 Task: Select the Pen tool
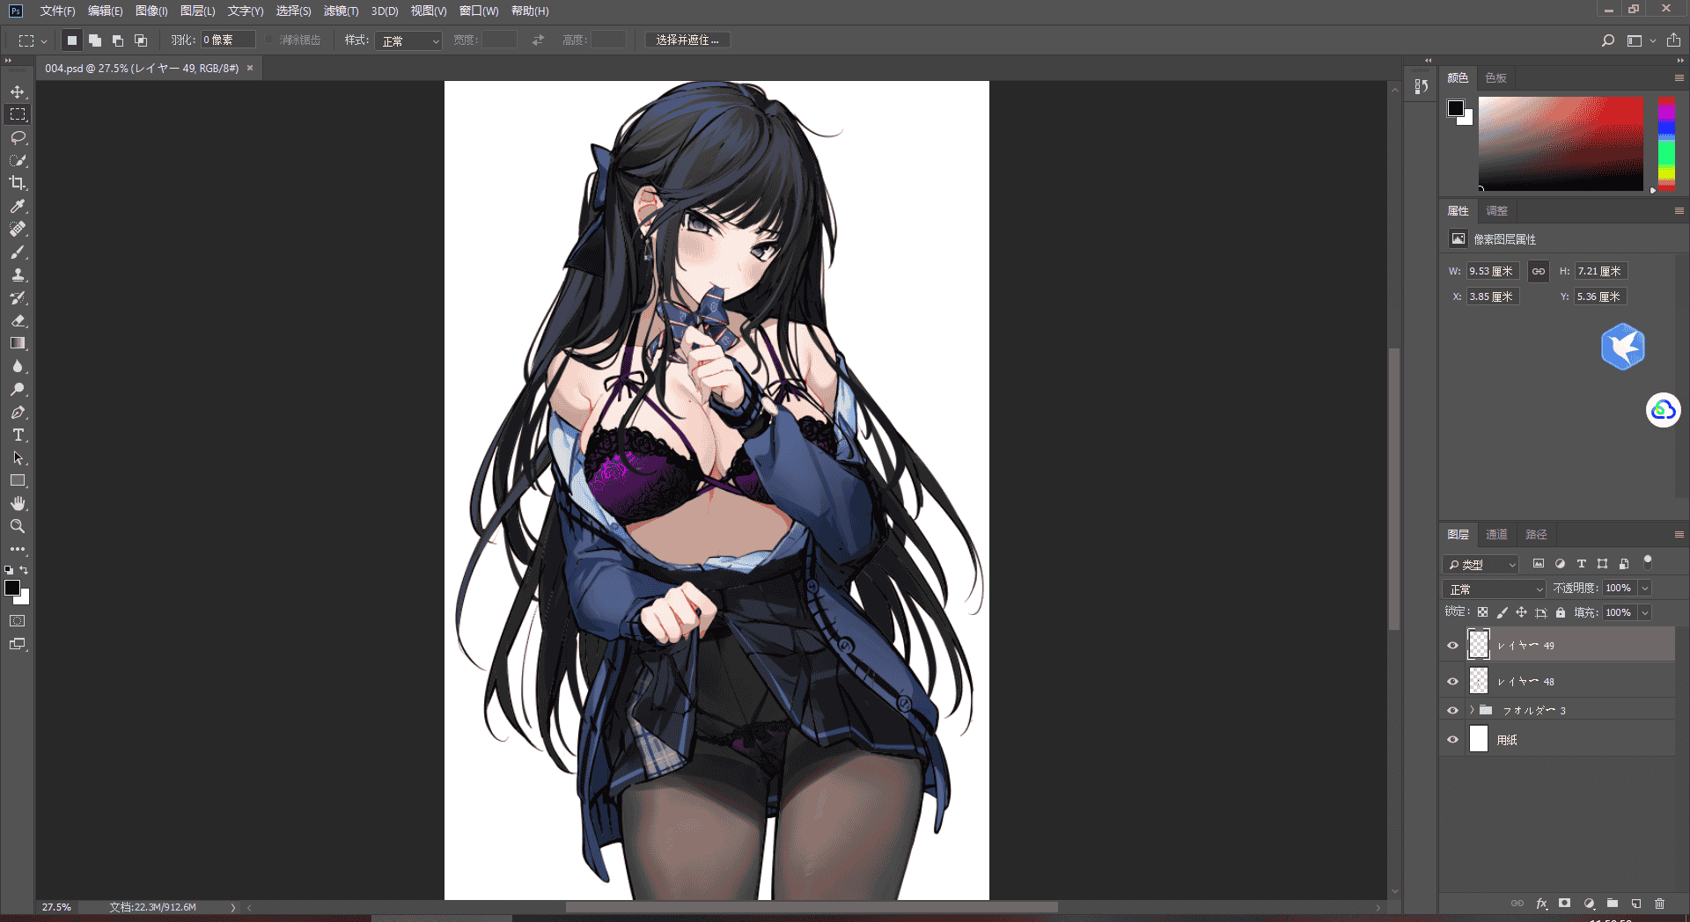pos(18,412)
